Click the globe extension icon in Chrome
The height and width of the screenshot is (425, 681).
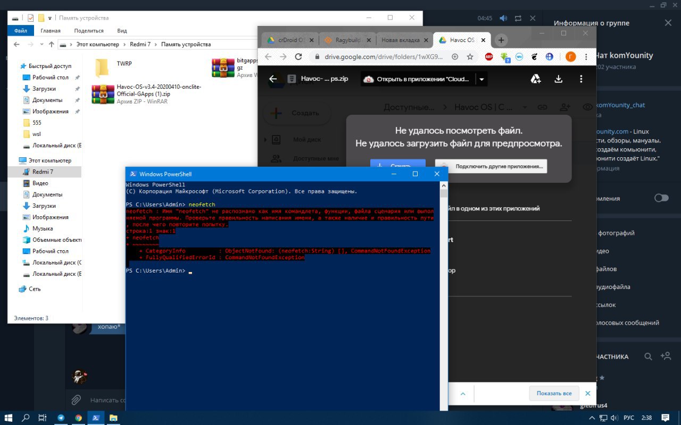(x=550, y=56)
